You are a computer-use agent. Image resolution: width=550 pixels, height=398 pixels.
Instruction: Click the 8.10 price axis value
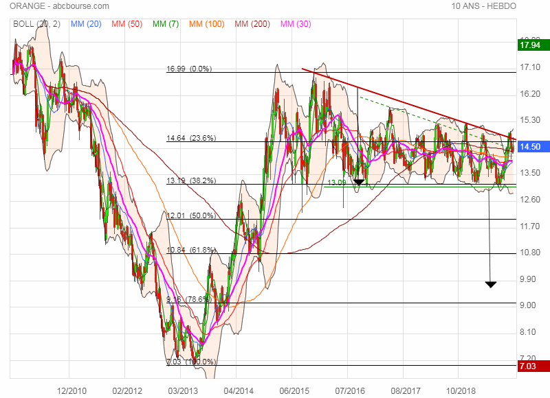(x=528, y=332)
